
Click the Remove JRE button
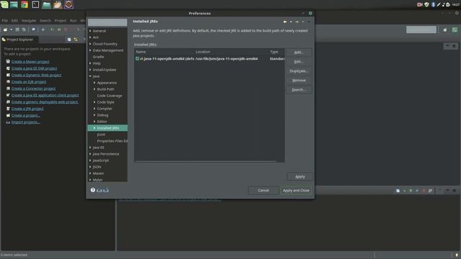coord(299,81)
